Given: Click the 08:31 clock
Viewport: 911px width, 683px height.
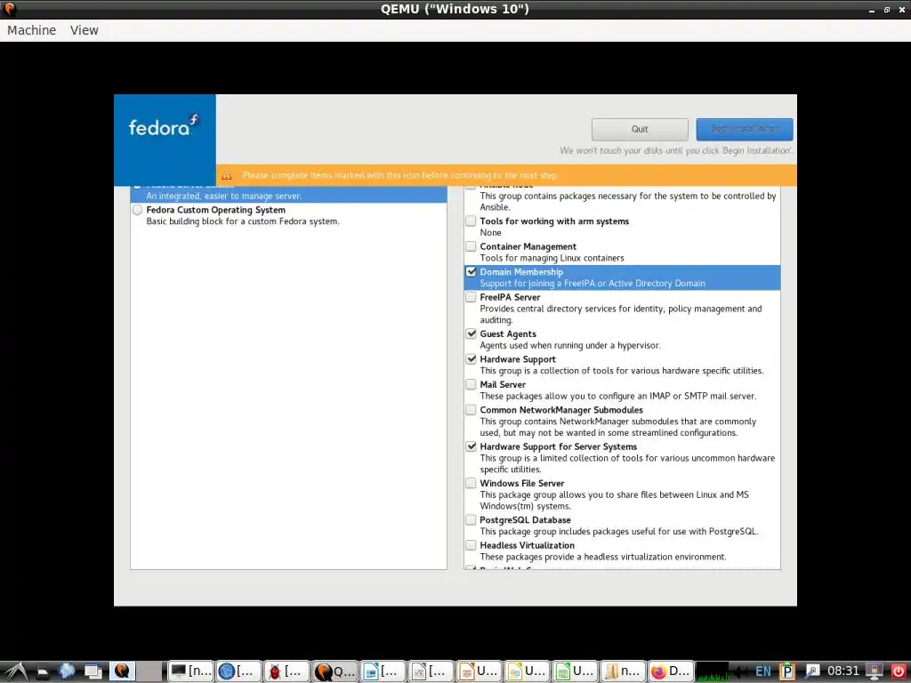Looking at the screenshot, I should 843,671.
